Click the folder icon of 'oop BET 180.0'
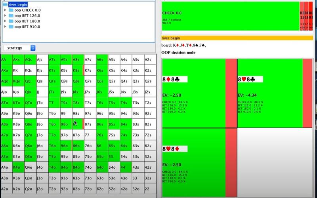317x198 pixels. 11,21
